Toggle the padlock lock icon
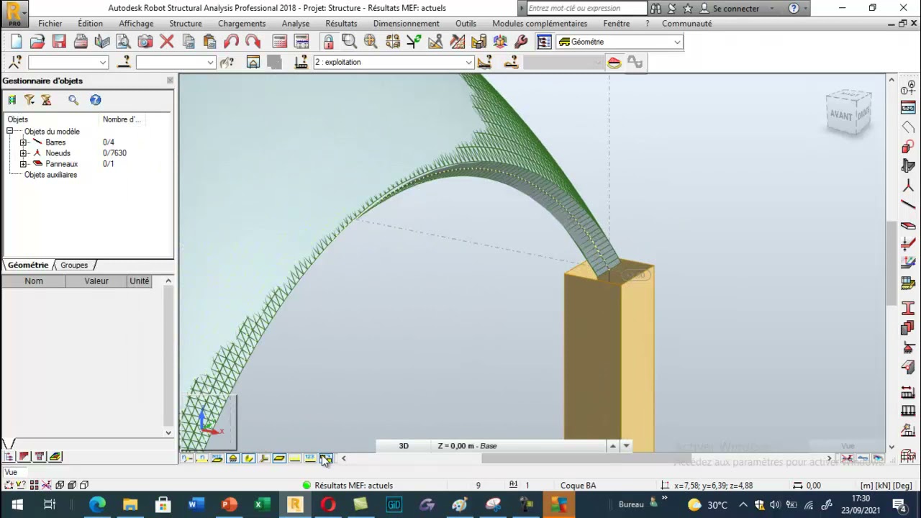This screenshot has width=921, height=518. click(328, 42)
